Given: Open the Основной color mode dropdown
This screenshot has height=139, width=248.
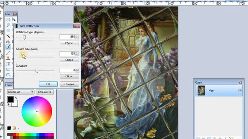Looking at the screenshot, I should 21,92.
